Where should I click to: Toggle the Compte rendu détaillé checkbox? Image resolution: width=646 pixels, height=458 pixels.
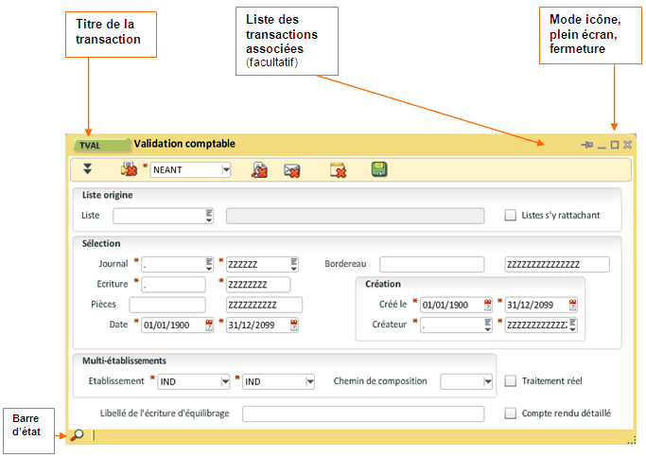coord(511,414)
